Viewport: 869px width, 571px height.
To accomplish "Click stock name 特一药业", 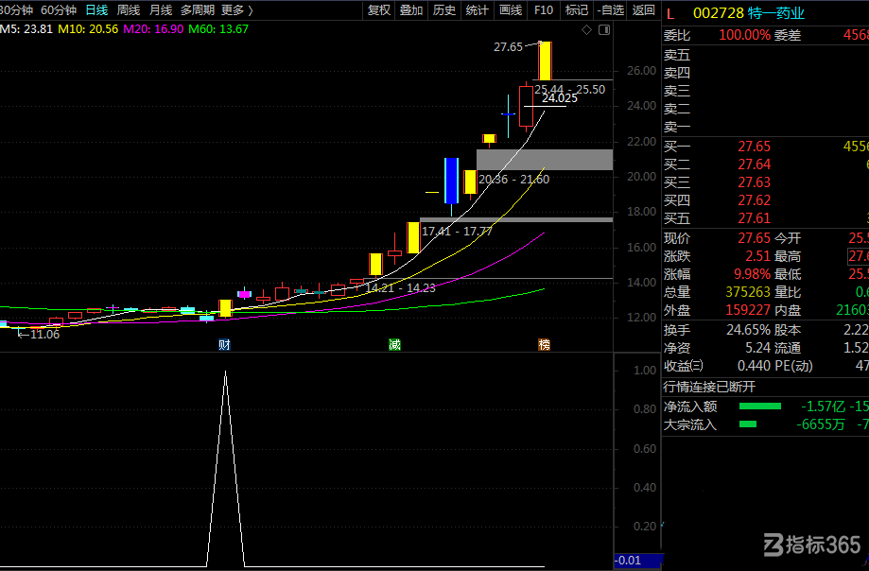I will [x=776, y=13].
